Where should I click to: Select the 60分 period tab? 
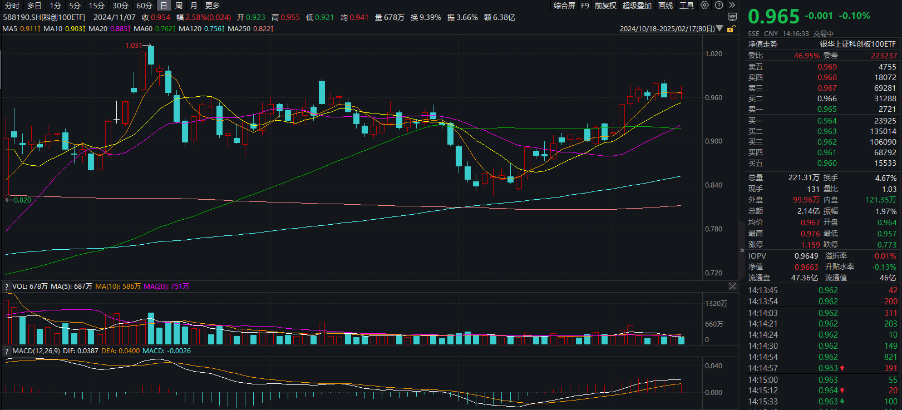click(x=144, y=6)
